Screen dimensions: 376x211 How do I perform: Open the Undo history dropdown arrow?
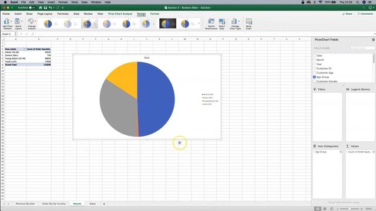(x=53, y=8)
